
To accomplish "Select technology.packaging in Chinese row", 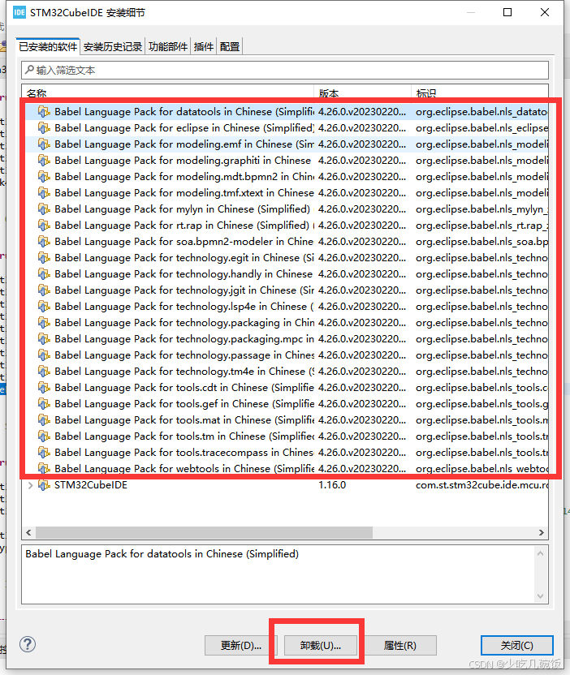I will [287, 323].
